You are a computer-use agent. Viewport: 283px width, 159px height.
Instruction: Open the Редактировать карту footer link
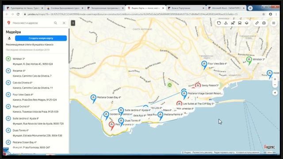pos(224,152)
